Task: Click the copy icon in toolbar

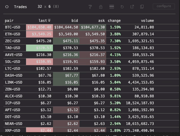Action: pyautogui.click(x=142, y=7)
